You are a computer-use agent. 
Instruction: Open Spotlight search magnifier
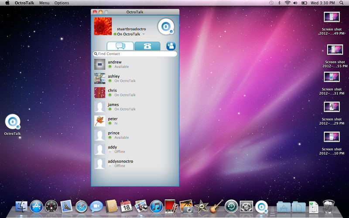[x=341, y=3]
